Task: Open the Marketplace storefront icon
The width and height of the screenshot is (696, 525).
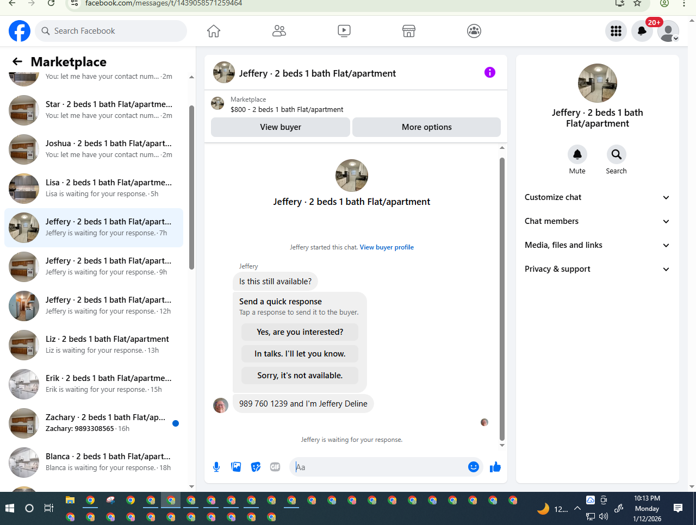Action: point(409,31)
